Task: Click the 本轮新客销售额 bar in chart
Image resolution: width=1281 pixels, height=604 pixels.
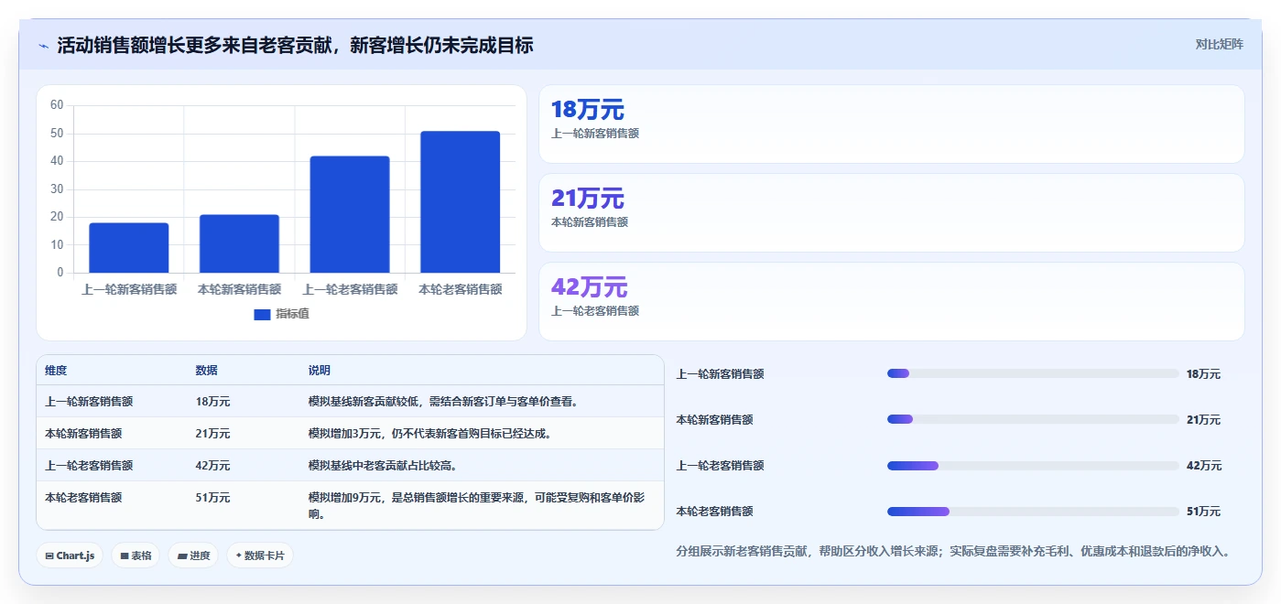Action: (x=239, y=243)
